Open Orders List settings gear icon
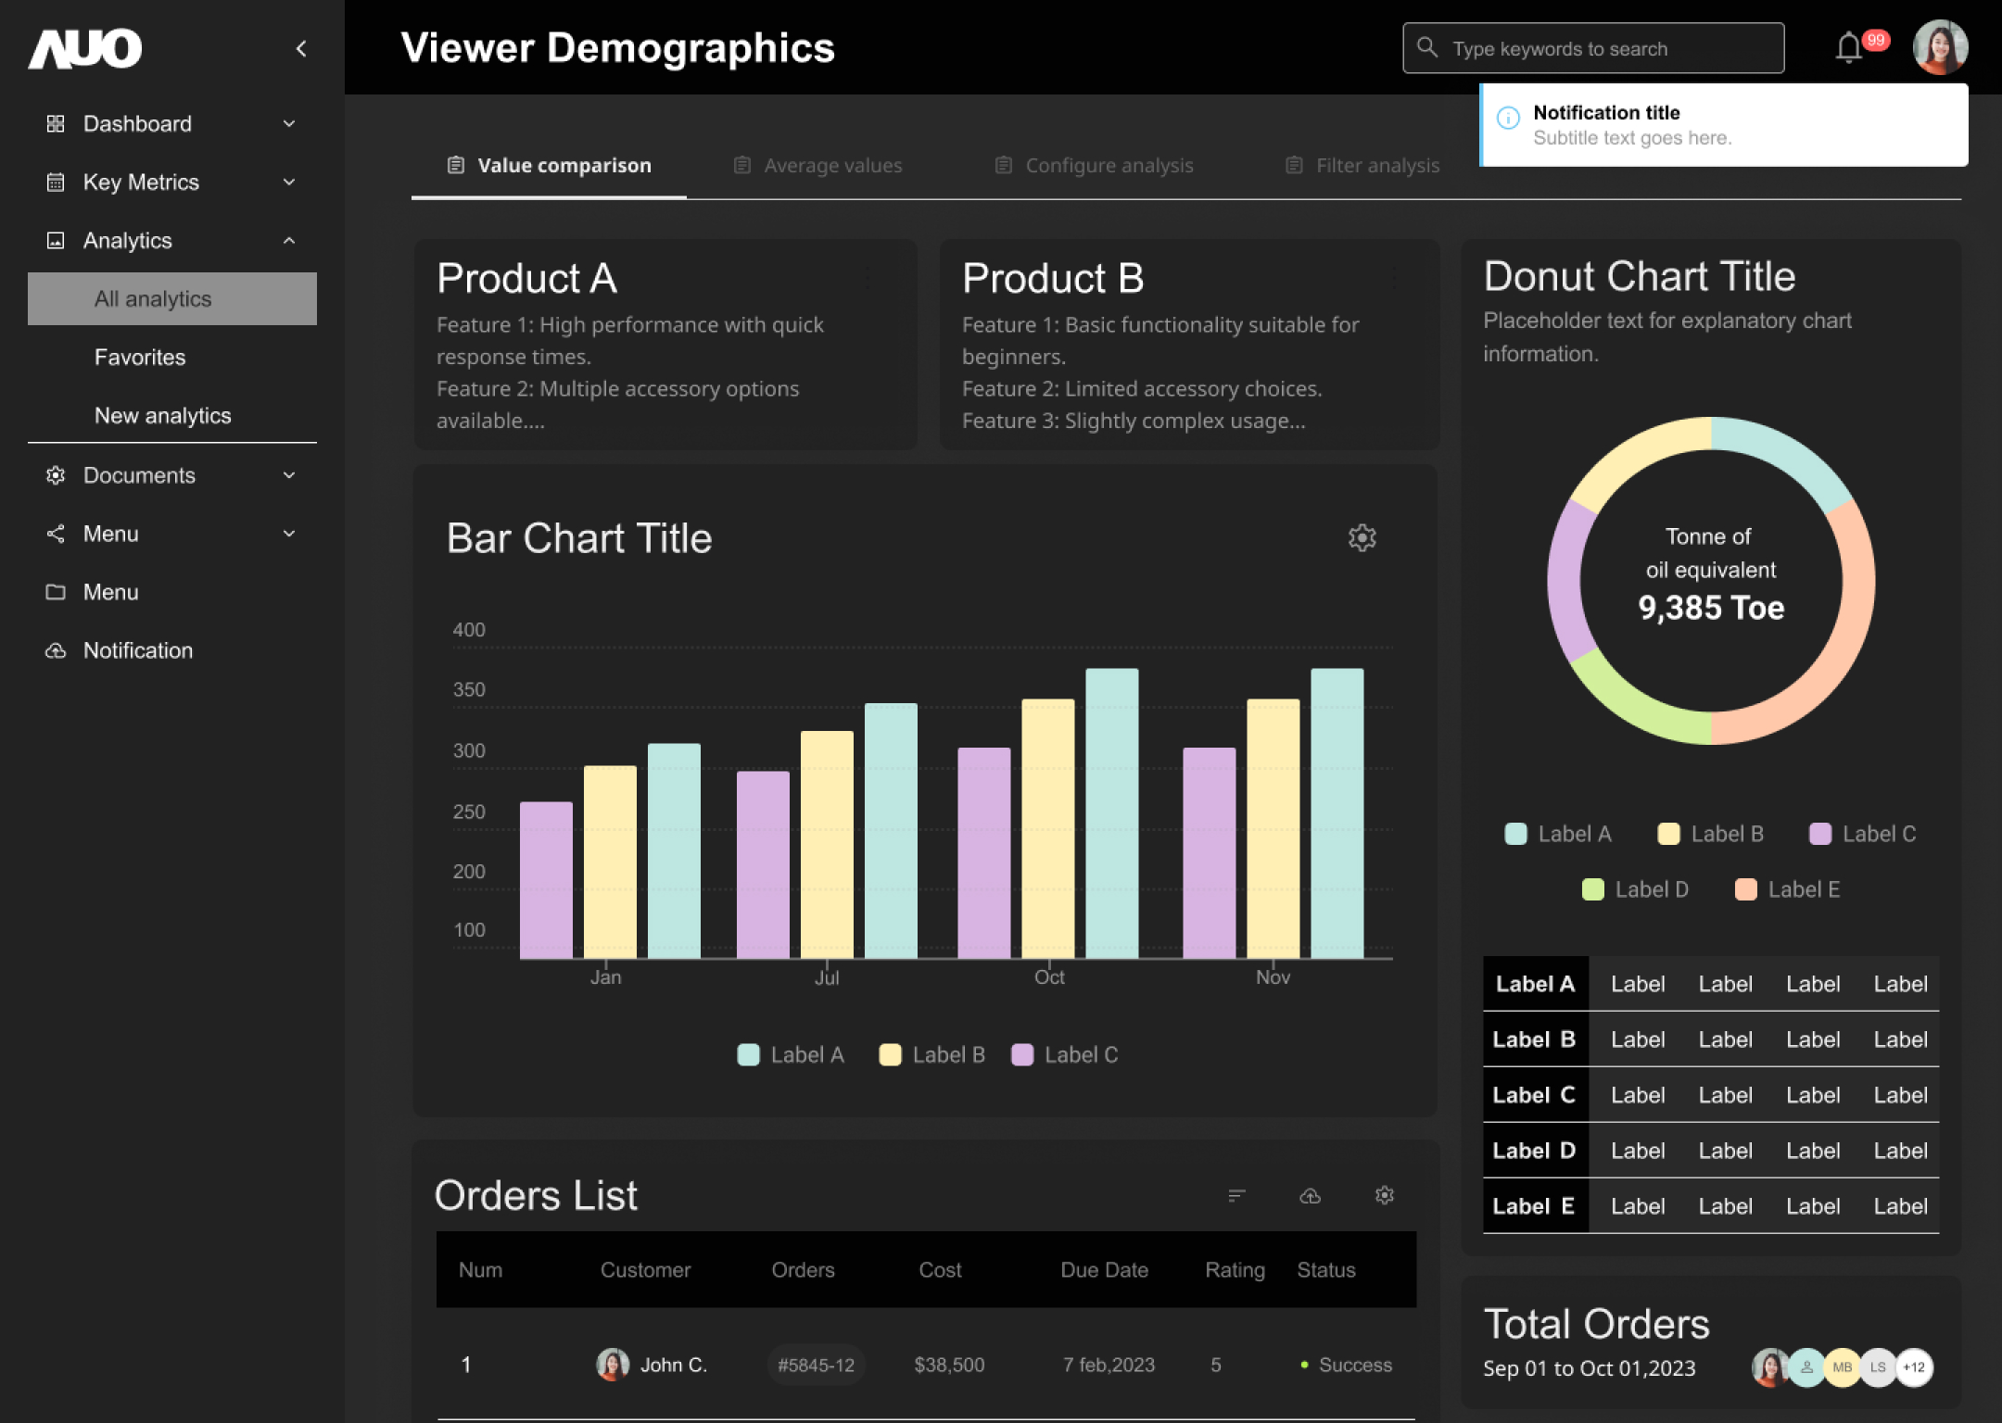 coord(1384,1196)
